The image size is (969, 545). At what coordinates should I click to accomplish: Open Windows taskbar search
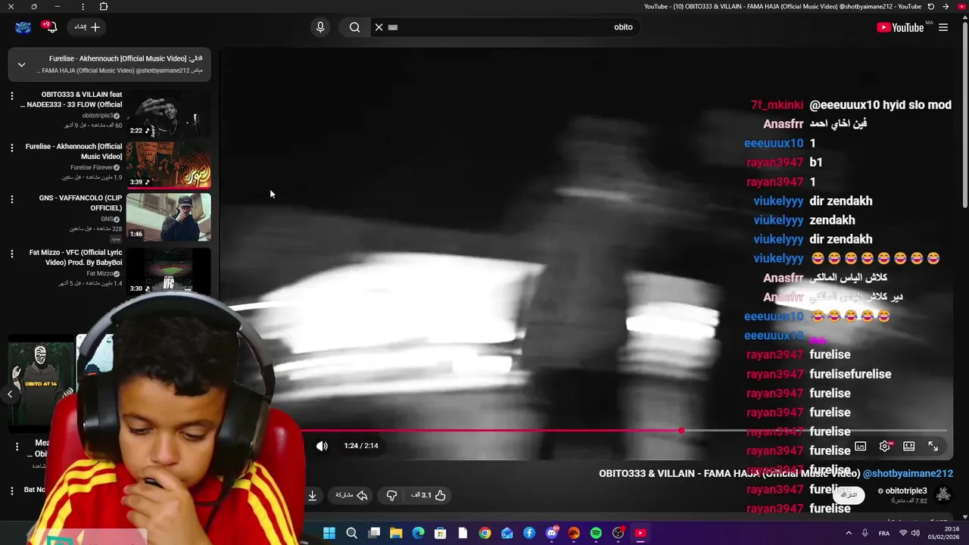[351, 533]
